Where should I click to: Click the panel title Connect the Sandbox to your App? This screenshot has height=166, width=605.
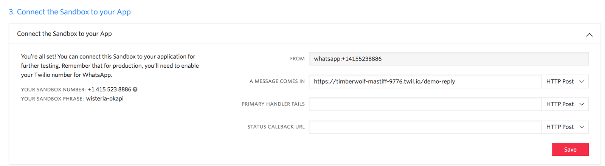(64, 34)
